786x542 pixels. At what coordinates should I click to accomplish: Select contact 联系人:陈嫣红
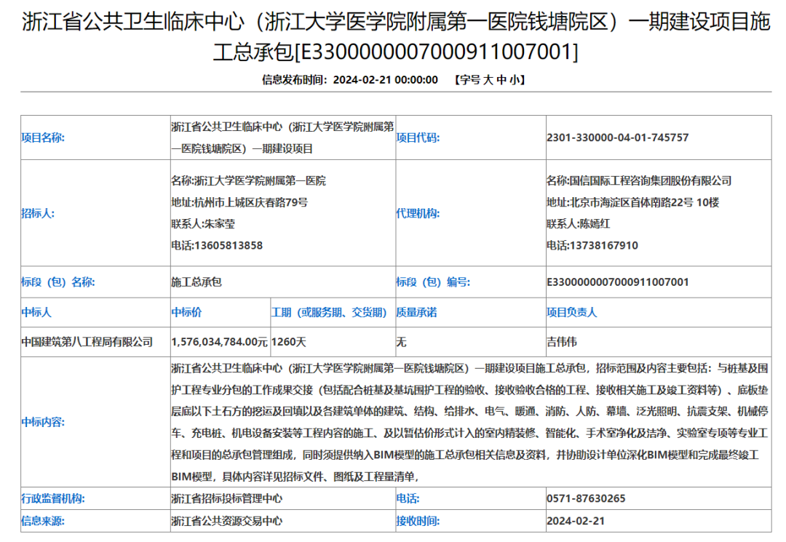coord(579,224)
